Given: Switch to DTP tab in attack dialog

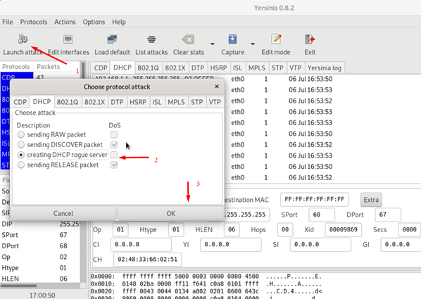Looking at the screenshot, I should pyautogui.click(x=117, y=102).
